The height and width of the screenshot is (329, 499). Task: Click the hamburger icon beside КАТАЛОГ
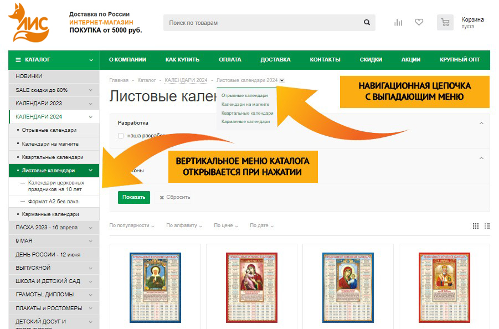coord(18,60)
